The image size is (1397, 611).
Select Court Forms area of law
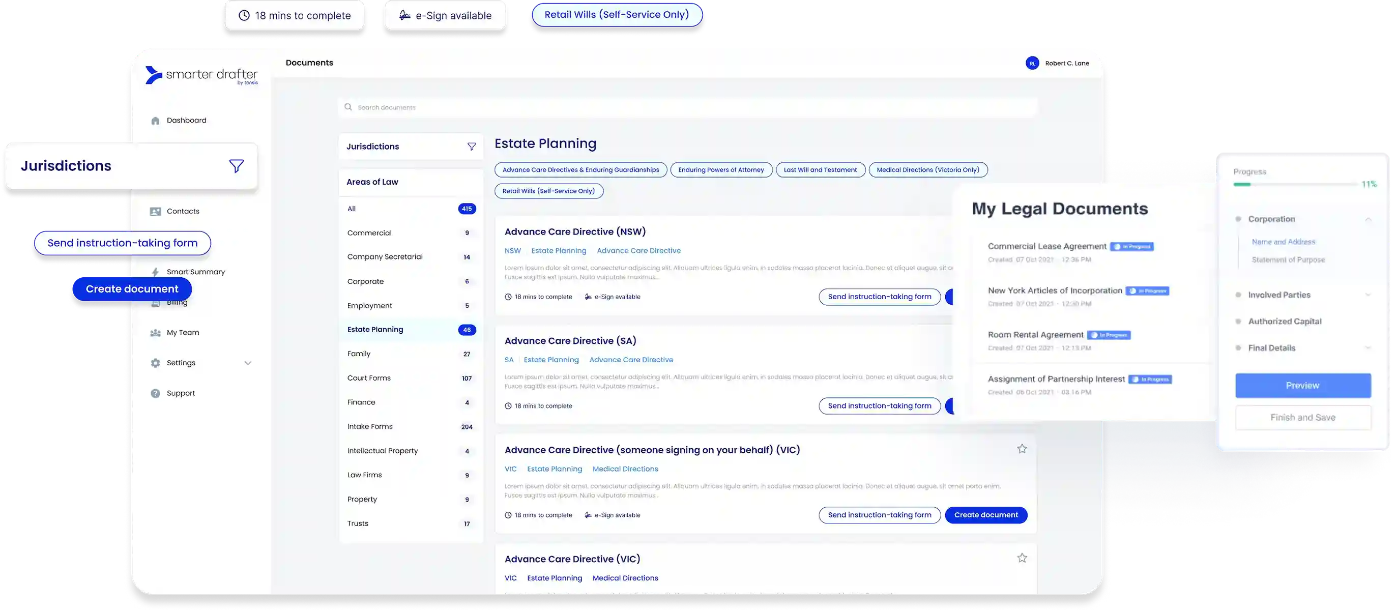tap(369, 378)
